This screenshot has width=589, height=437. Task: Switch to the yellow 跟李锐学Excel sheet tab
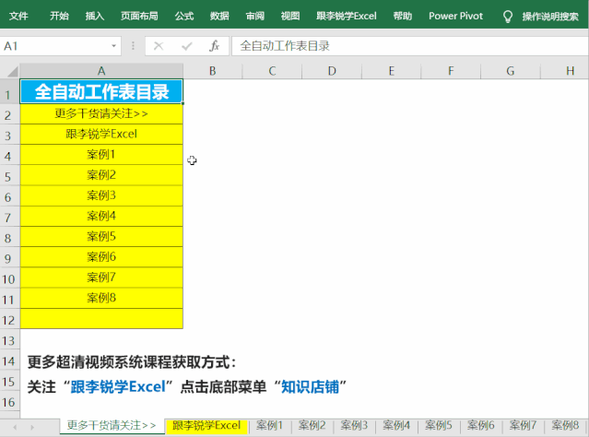coord(206,426)
